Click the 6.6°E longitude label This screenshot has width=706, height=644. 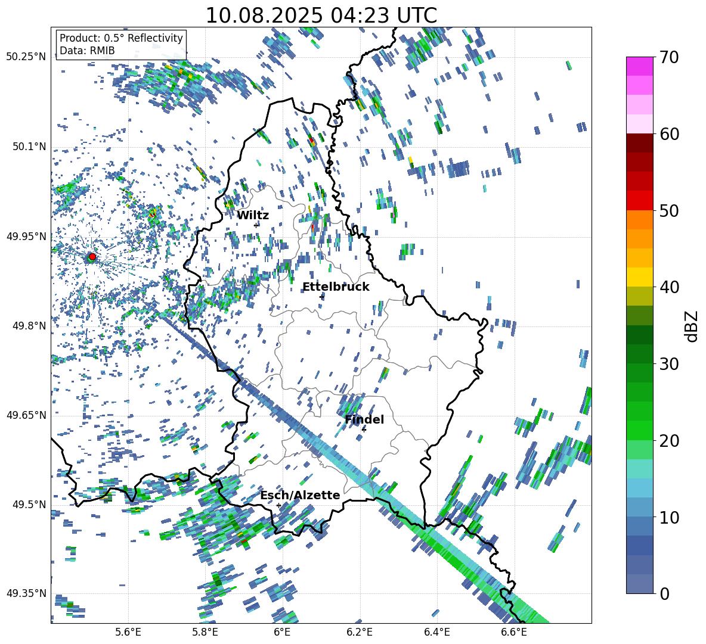coord(514,632)
